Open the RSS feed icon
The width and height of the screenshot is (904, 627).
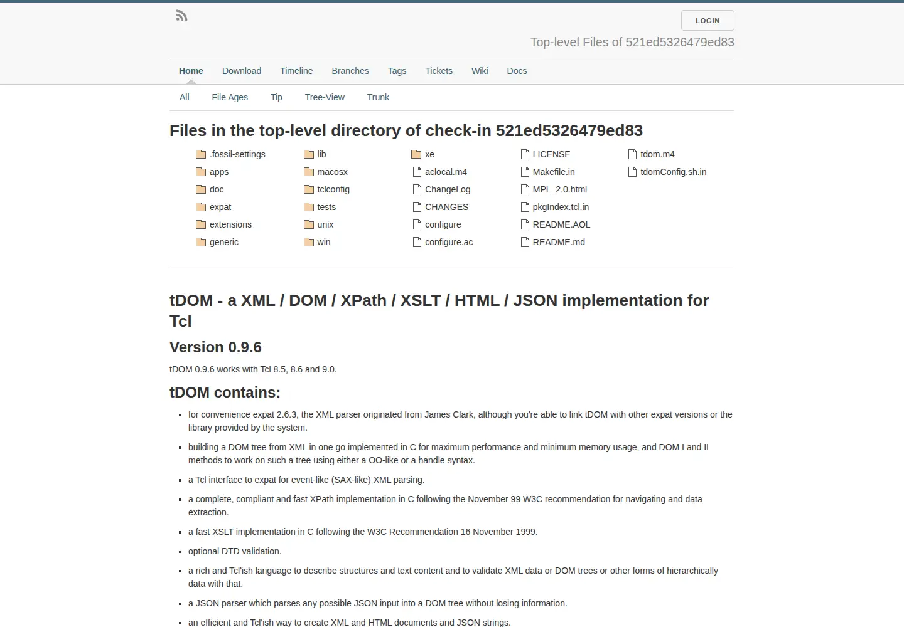(181, 16)
